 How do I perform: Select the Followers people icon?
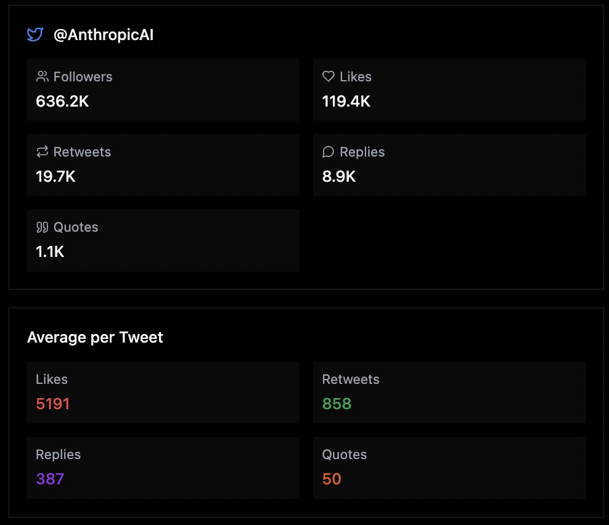42,76
